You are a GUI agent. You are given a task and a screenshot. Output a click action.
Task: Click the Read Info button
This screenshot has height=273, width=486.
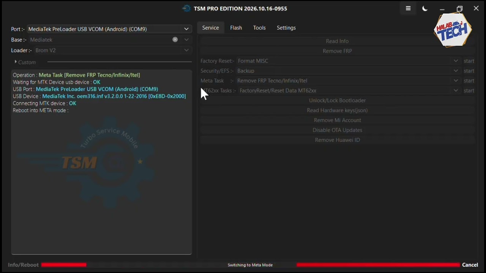pyautogui.click(x=337, y=41)
